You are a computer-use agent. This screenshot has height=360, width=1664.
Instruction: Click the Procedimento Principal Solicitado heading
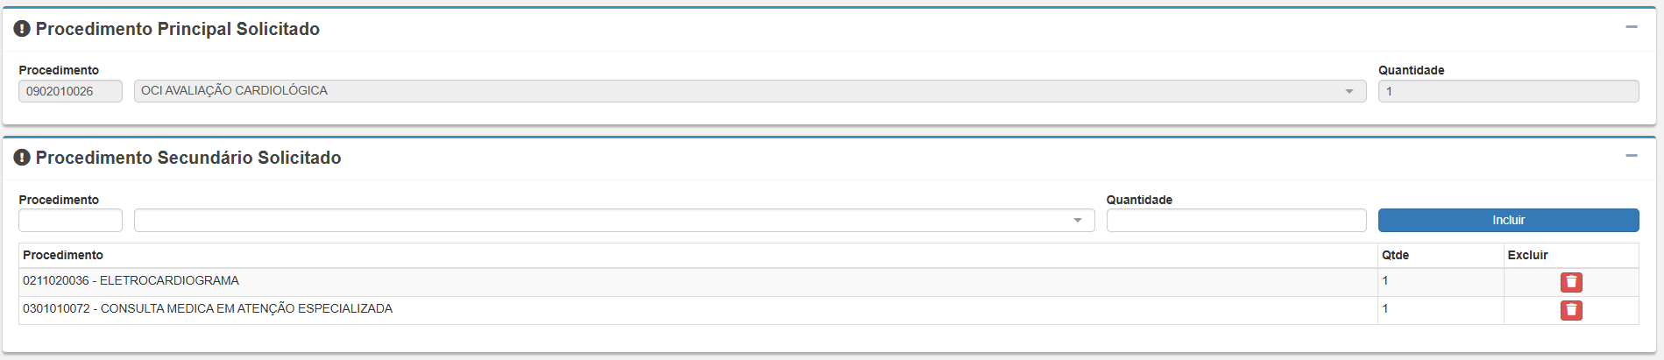178,29
